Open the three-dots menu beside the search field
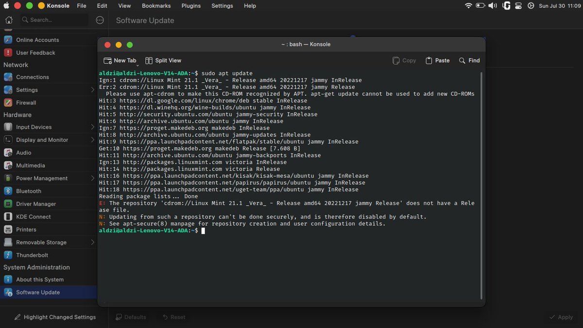The image size is (583, 328). coord(100,20)
